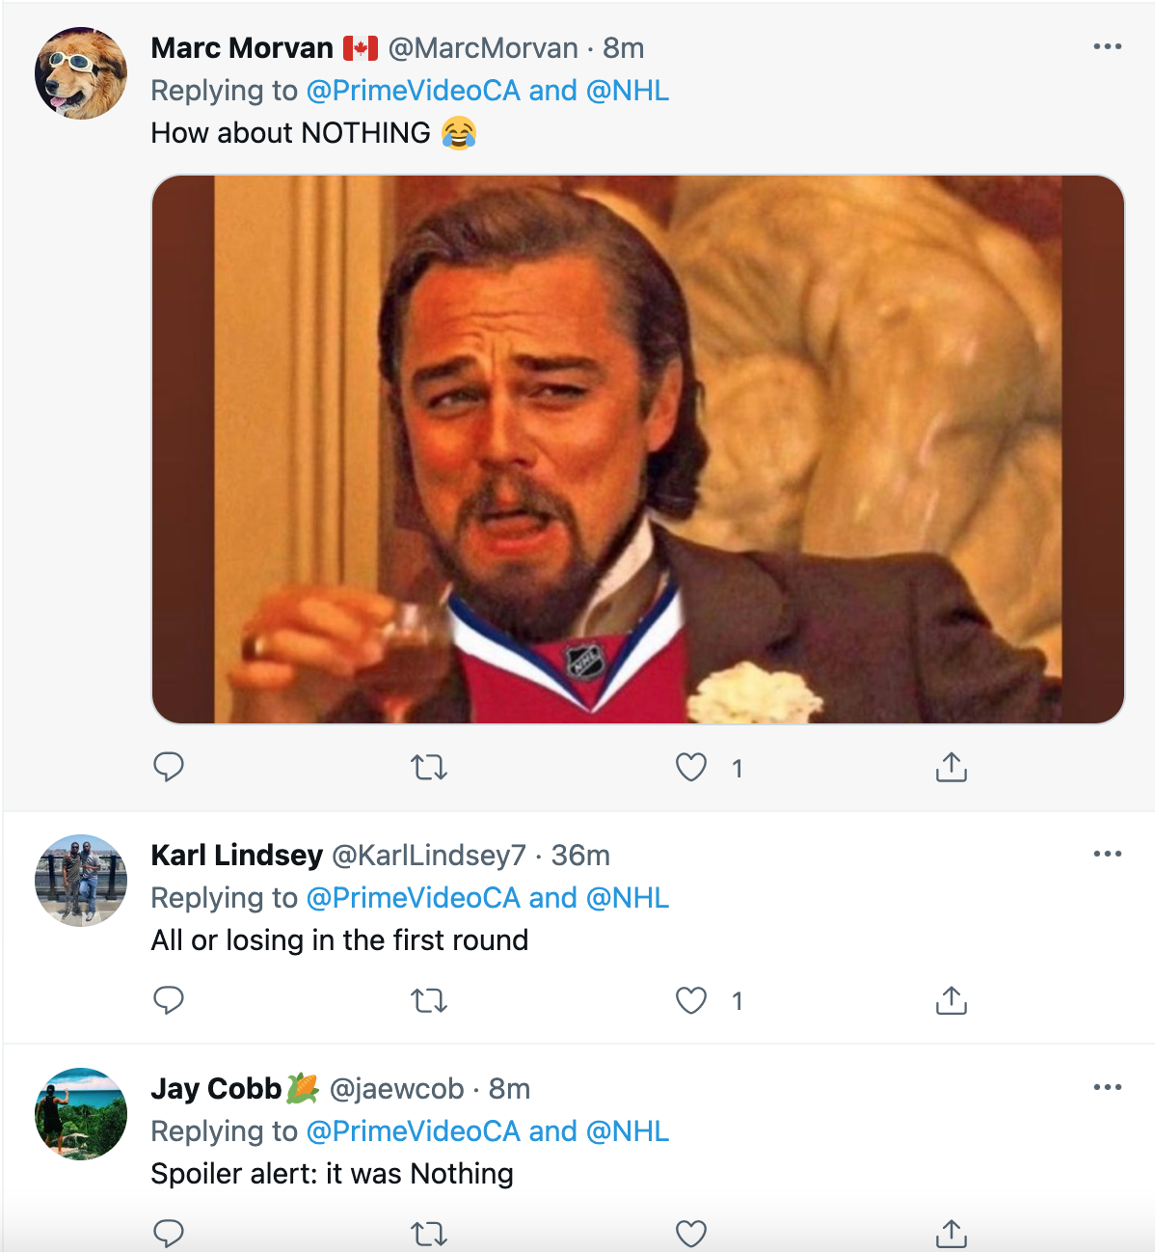Screen dimensions: 1155x1252
Task: Share Marc Morvan's tweet
Action: (952, 767)
